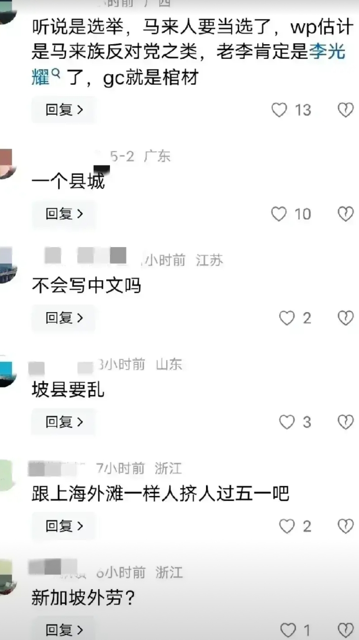The image size is (359, 640).
Task: Expand reply for 不会写中文吗 comment
Action: click(64, 318)
